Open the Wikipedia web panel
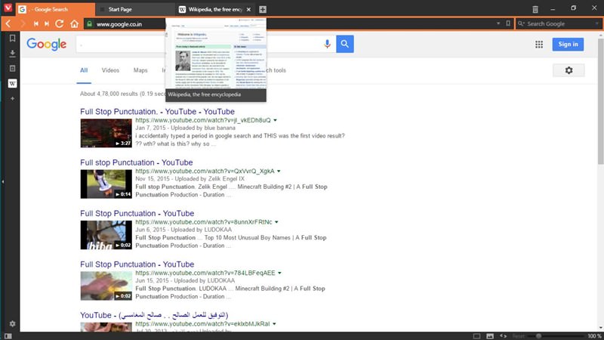The height and width of the screenshot is (340, 604). [12, 83]
